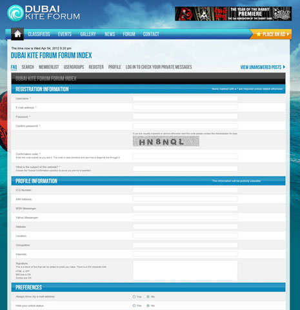
Task: Focus the Username field
Action: [185, 98]
